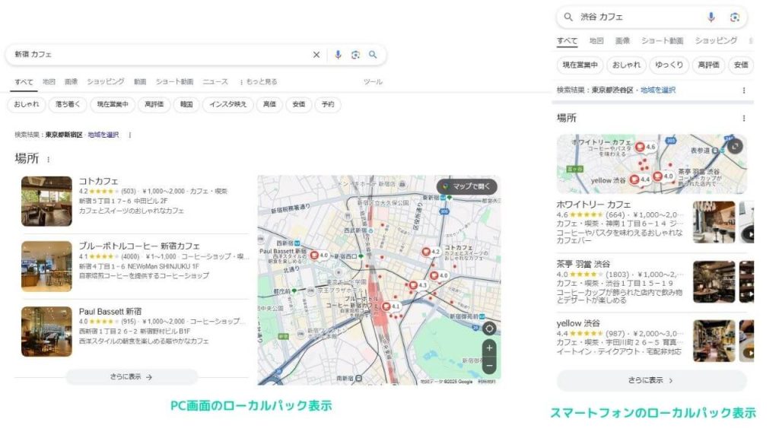Screen dimensions: 779x438
Task: Open Paul Bassett 新宿 listing
Action: (x=110, y=311)
